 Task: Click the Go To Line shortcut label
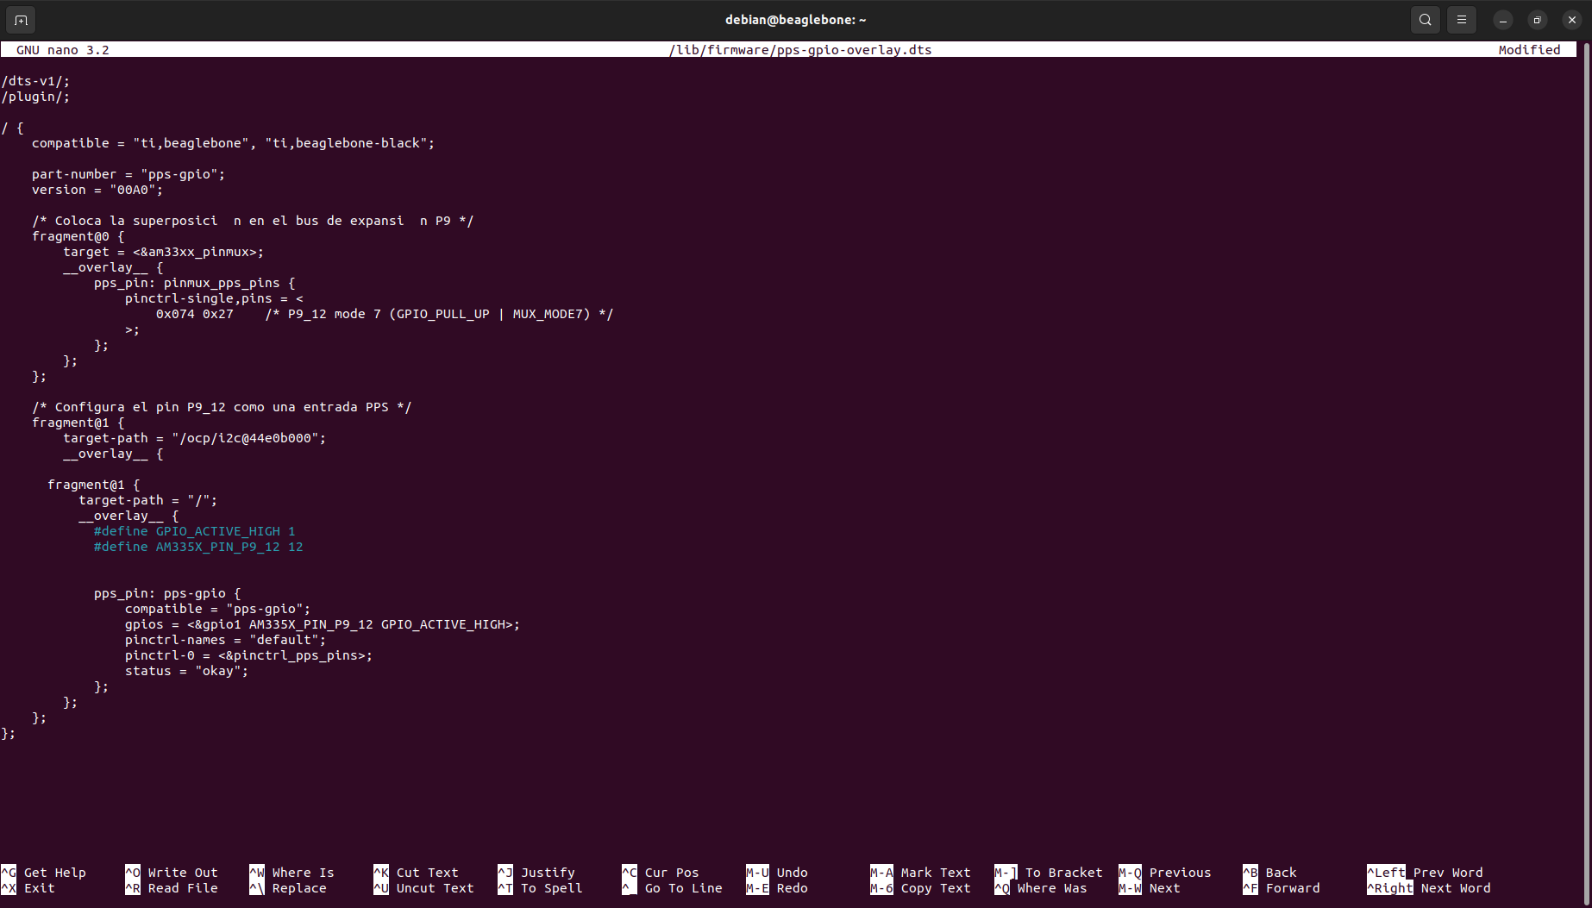pos(683,888)
